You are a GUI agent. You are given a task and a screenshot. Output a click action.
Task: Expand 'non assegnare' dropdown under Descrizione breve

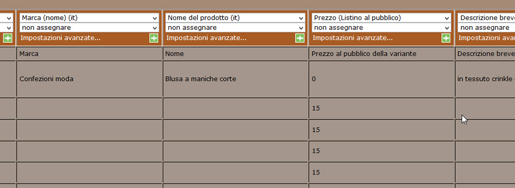coord(487,28)
